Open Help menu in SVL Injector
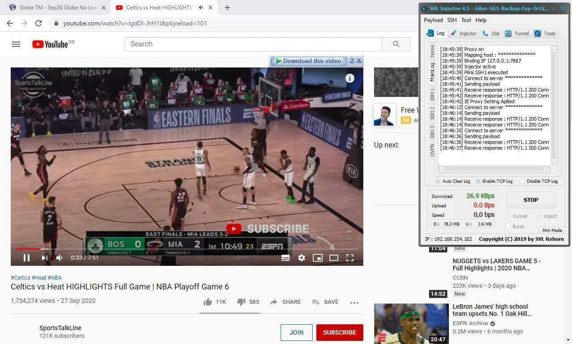Image resolution: width=572 pixels, height=344 pixels. 481,20
